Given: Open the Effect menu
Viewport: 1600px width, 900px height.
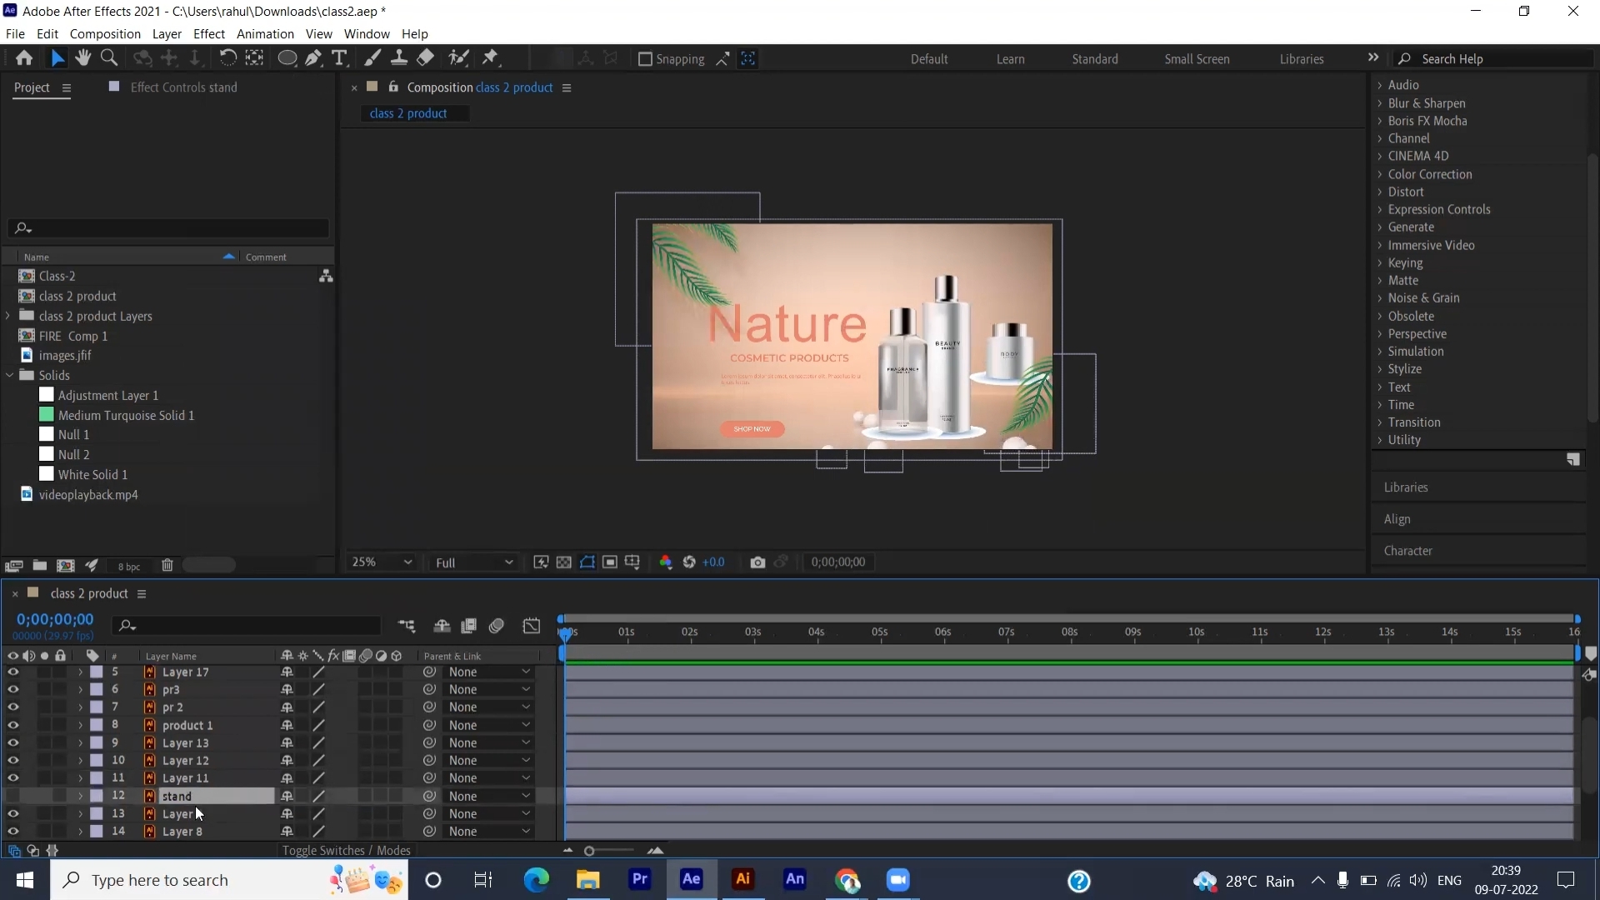Looking at the screenshot, I should click(209, 33).
